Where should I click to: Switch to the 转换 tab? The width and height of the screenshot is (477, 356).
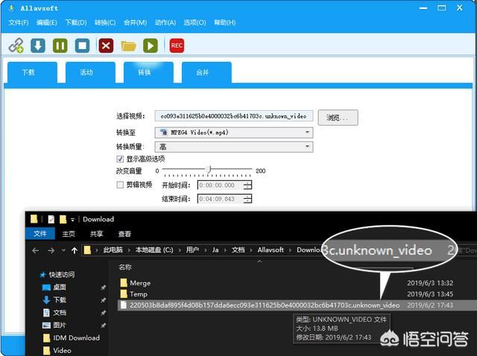click(x=148, y=72)
